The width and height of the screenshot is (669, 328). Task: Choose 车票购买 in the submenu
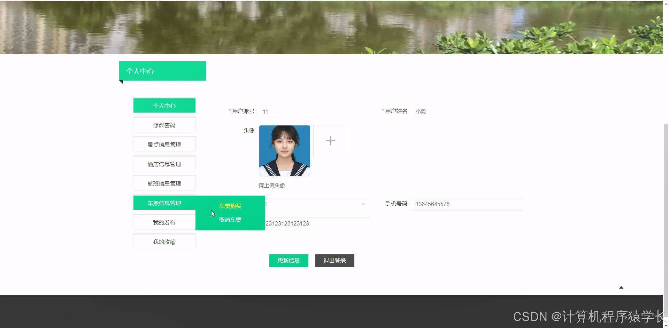point(230,206)
